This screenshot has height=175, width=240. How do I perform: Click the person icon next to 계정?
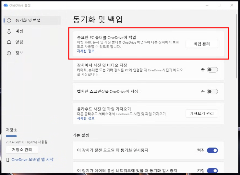[x=9, y=31]
